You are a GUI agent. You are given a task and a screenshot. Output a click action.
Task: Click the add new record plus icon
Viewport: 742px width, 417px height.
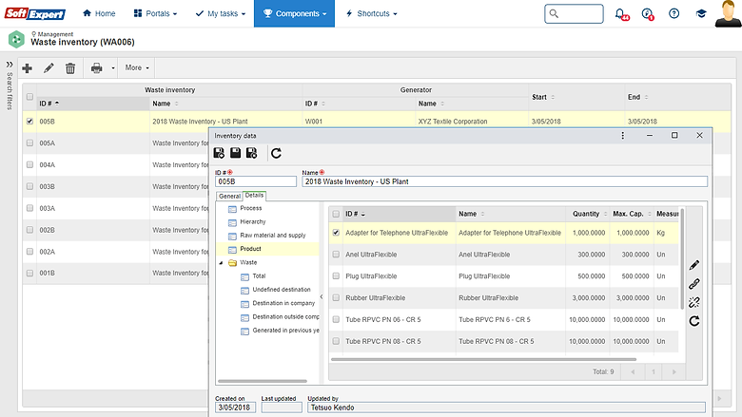pos(27,68)
